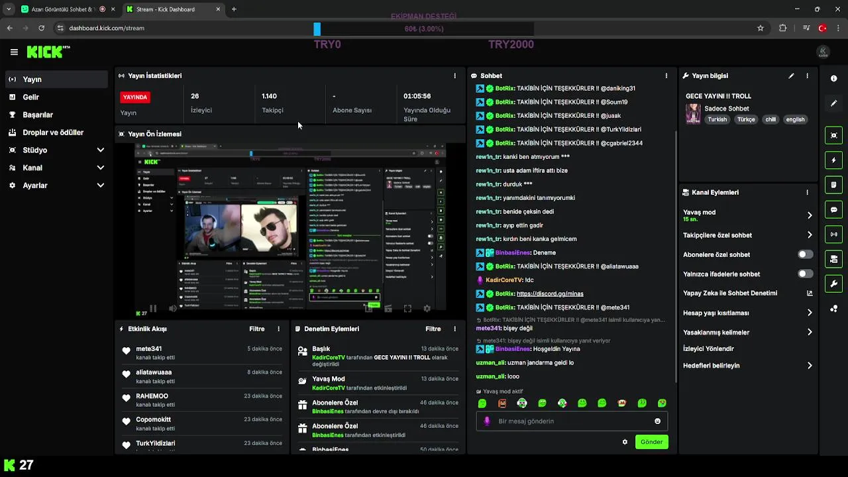848x477 pixels.
Task: Toggle the stream preview widget icon in right sidebar
Action: (833, 135)
